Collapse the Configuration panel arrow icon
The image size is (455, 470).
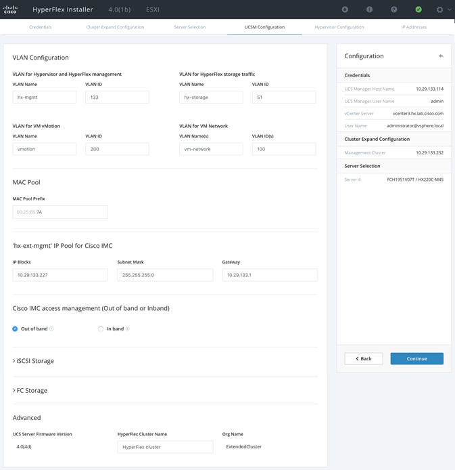[x=441, y=56]
